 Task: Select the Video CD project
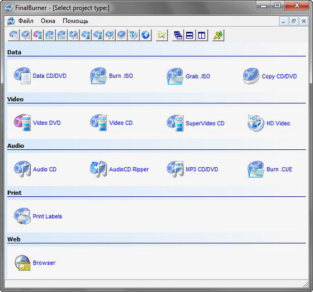(111, 123)
